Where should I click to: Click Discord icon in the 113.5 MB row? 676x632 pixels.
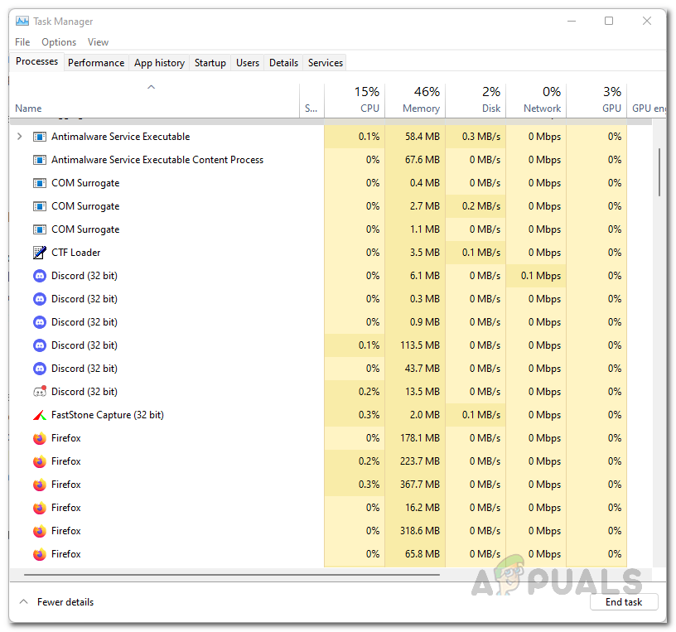(39, 345)
